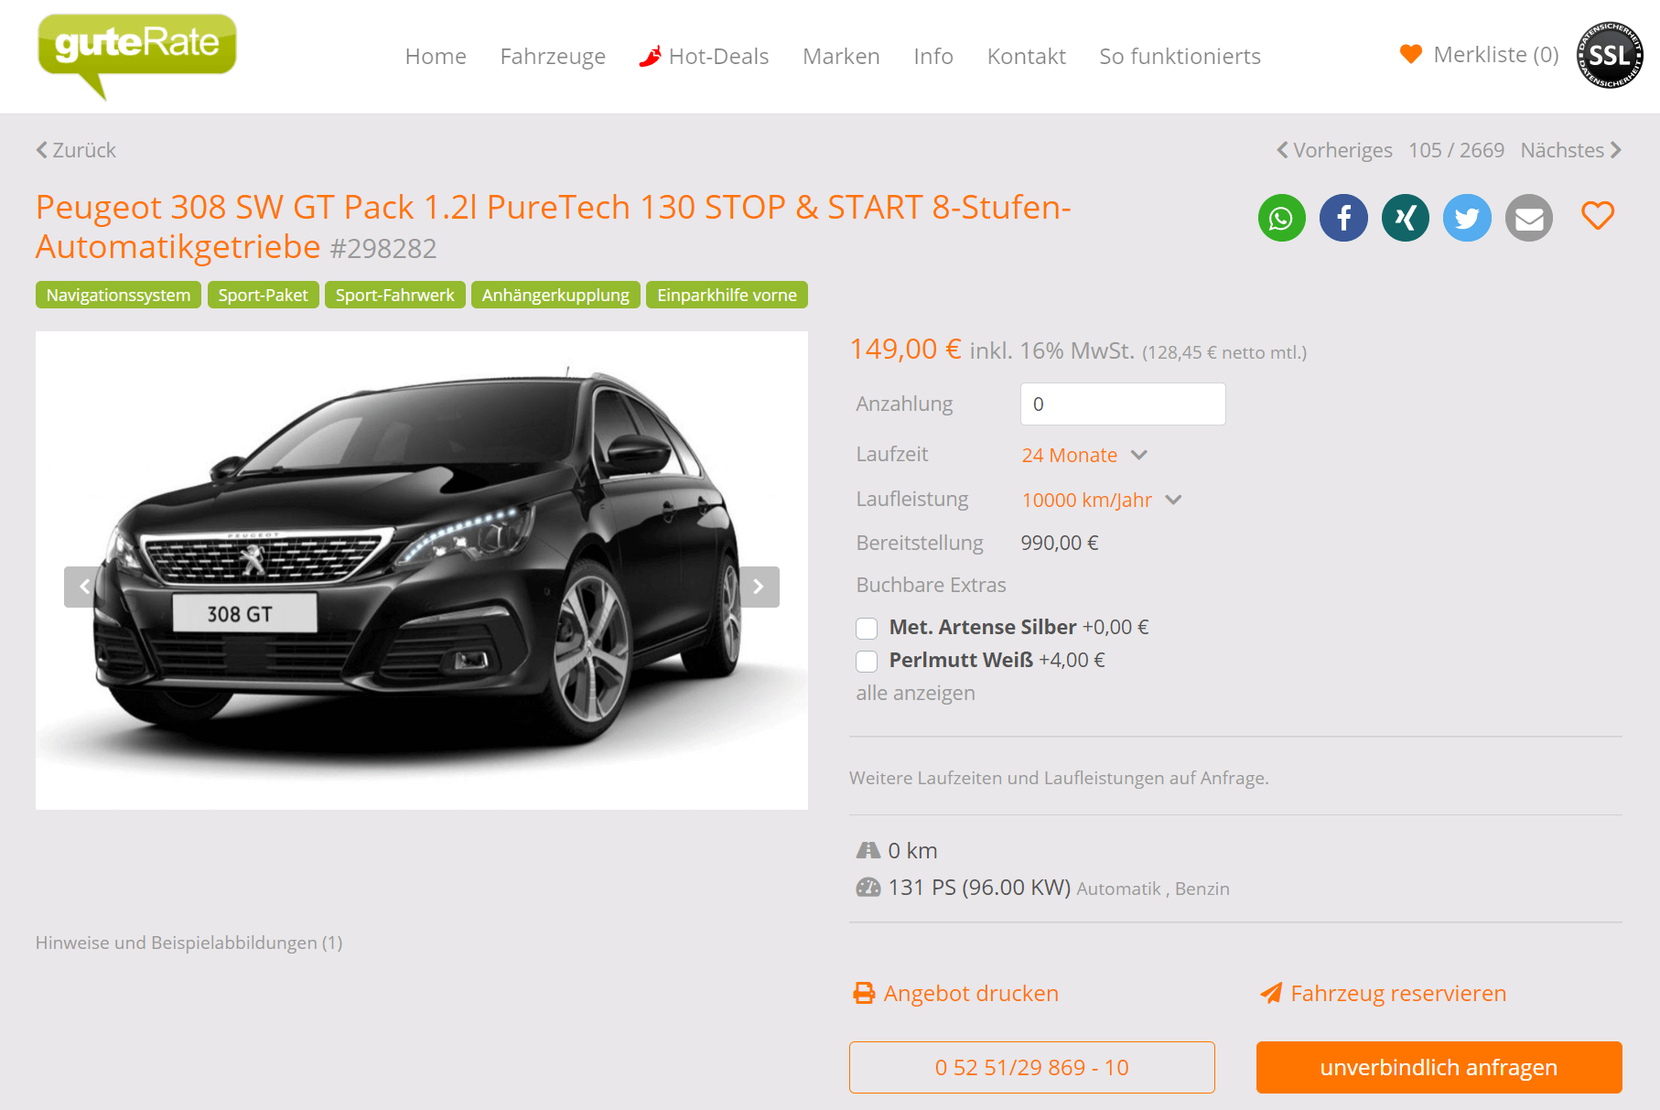Click paper plane icon by Fahrzeug reservieren
1660x1110 pixels.
[1271, 993]
